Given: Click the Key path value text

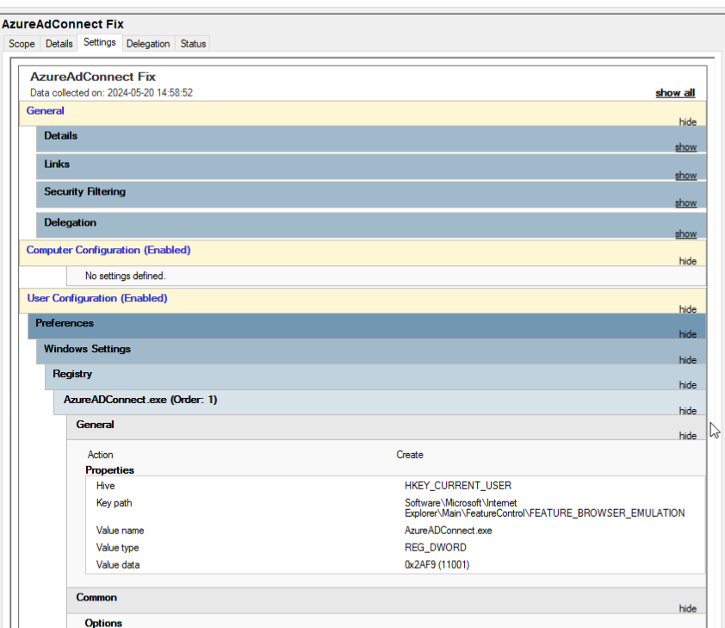Looking at the screenshot, I should click(544, 507).
